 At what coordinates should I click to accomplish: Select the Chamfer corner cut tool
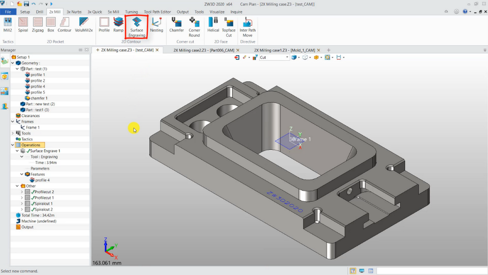(176, 25)
